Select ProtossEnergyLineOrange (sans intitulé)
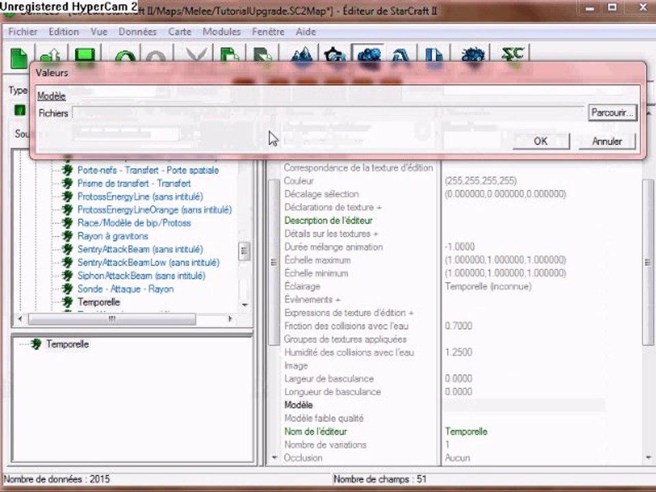This screenshot has height=492, width=656. click(x=154, y=210)
